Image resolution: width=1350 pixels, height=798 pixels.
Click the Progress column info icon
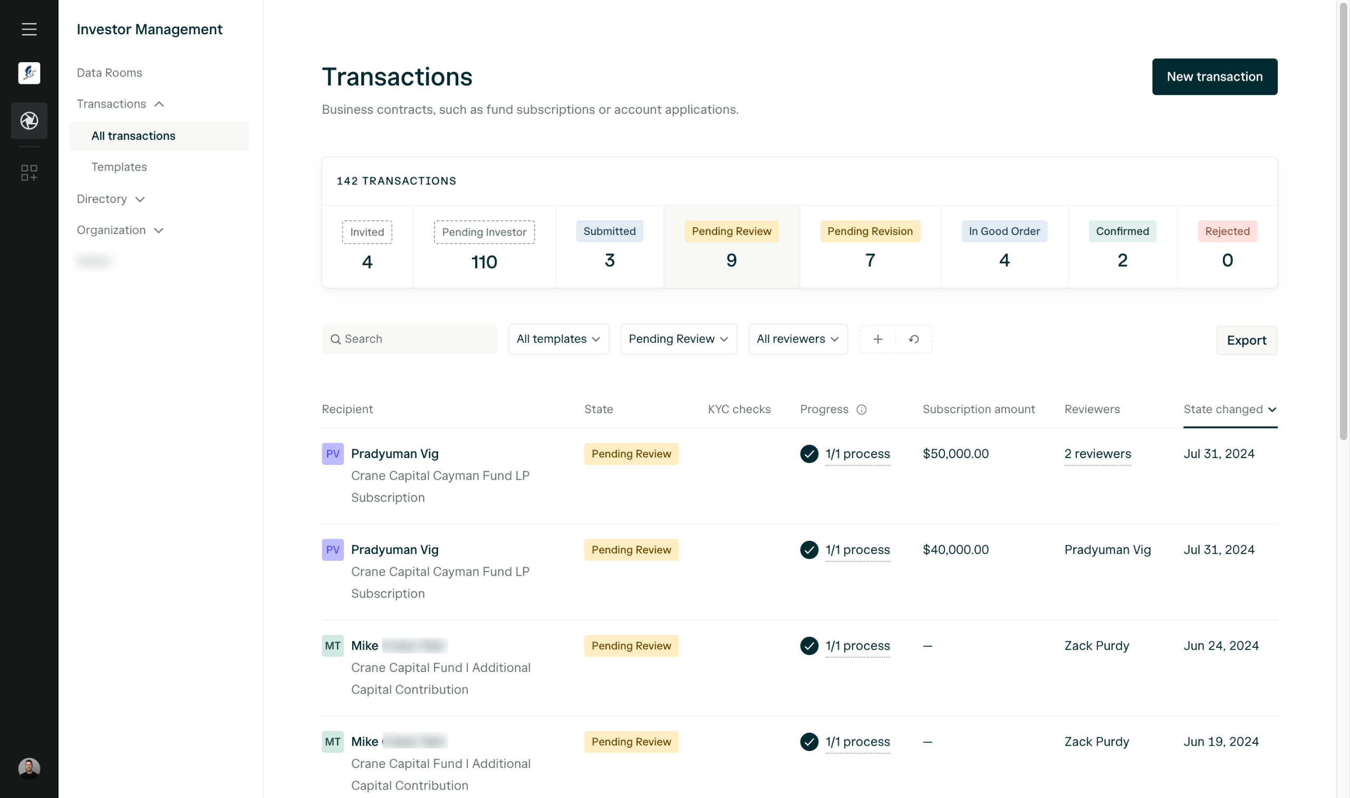click(x=861, y=410)
